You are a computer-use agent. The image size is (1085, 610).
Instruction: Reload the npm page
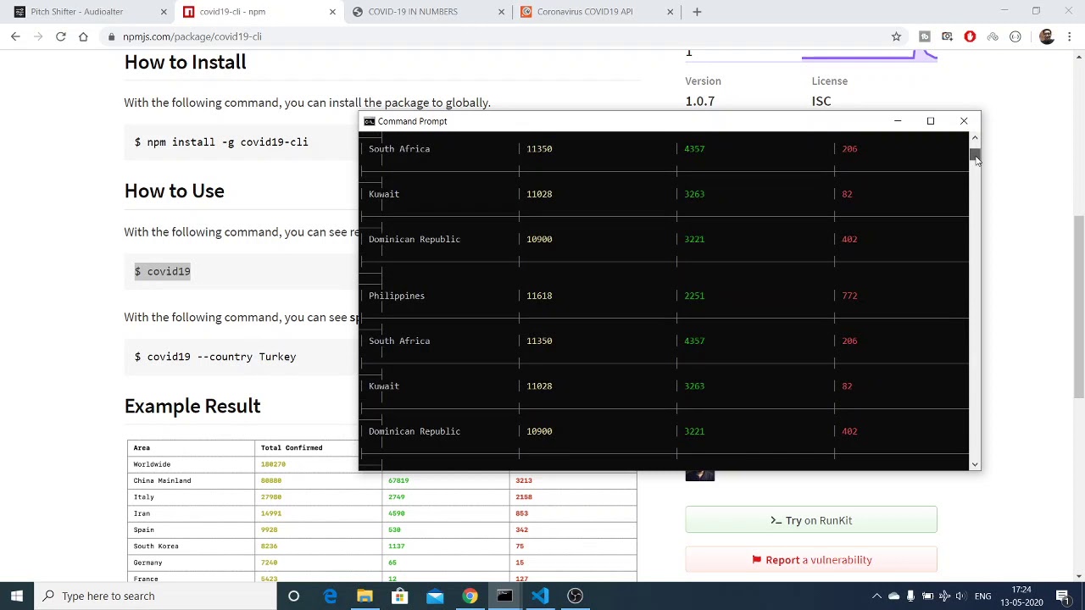tap(61, 36)
